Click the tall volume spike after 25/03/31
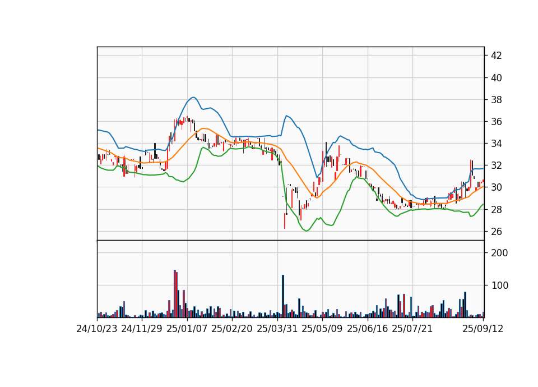 pyautogui.click(x=283, y=296)
